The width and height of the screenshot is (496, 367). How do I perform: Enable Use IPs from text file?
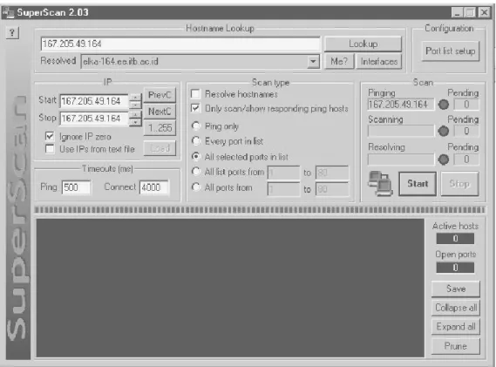(x=50, y=149)
